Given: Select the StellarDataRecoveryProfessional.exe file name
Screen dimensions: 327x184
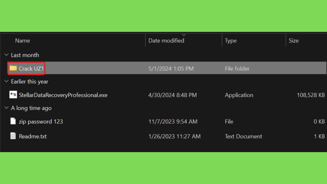Looking at the screenshot, I should click(63, 95).
